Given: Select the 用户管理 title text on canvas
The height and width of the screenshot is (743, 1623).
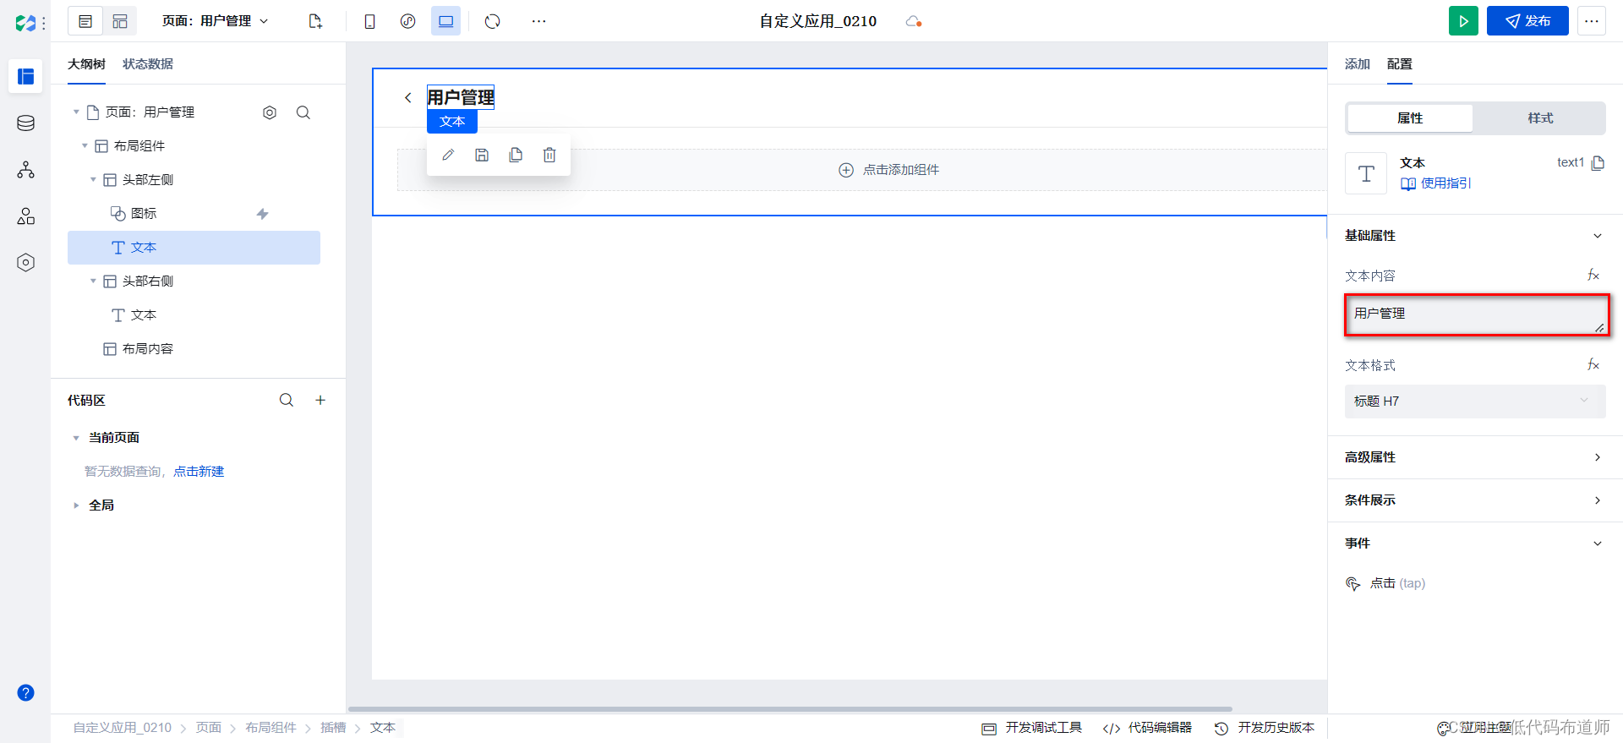Looking at the screenshot, I should (x=461, y=98).
